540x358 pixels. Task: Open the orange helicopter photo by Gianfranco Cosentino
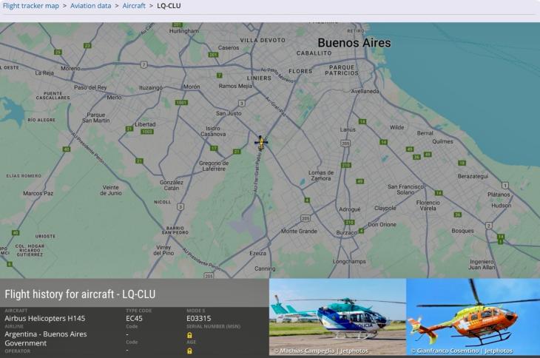point(473,317)
